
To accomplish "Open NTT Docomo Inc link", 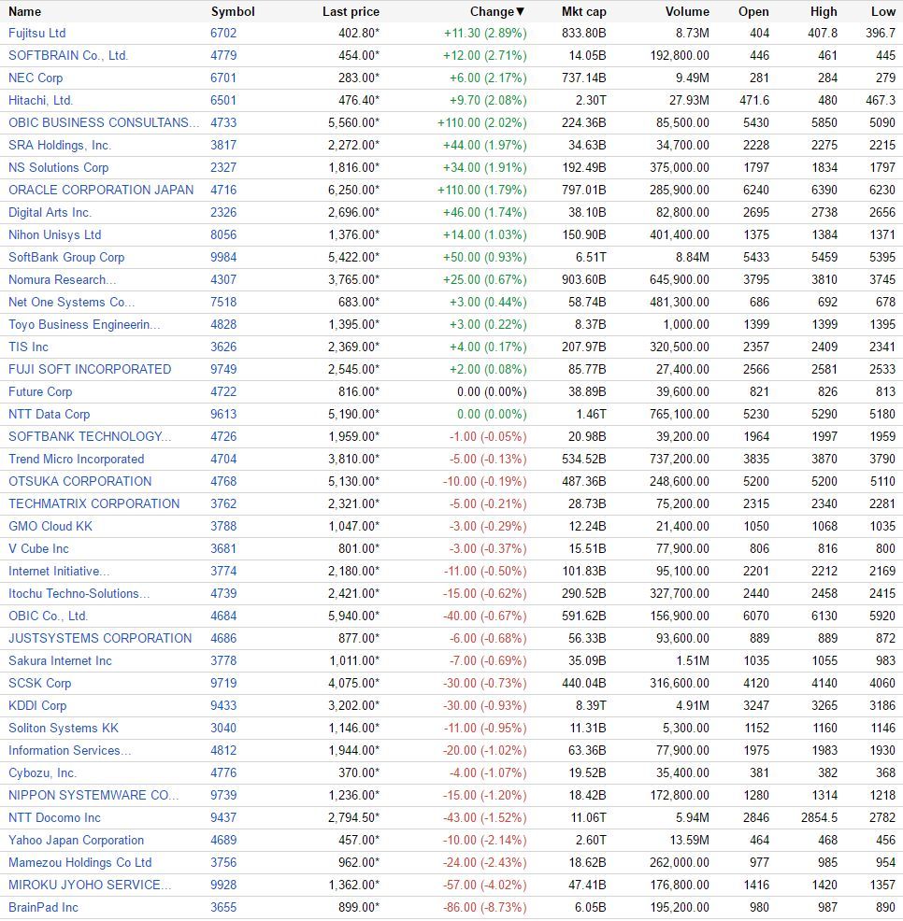I will click(54, 817).
